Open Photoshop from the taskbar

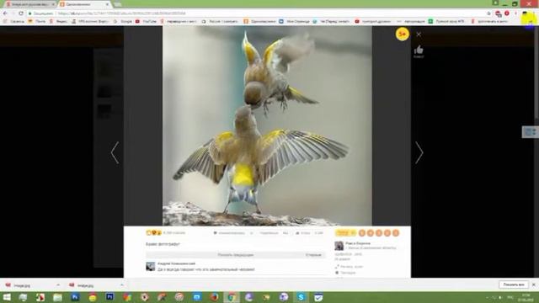pyautogui.click(x=75, y=297)
